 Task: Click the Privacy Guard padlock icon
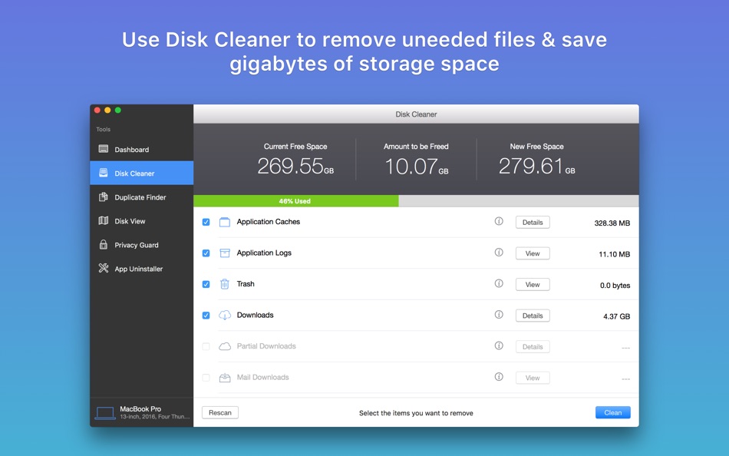click(x=104, y=244)
